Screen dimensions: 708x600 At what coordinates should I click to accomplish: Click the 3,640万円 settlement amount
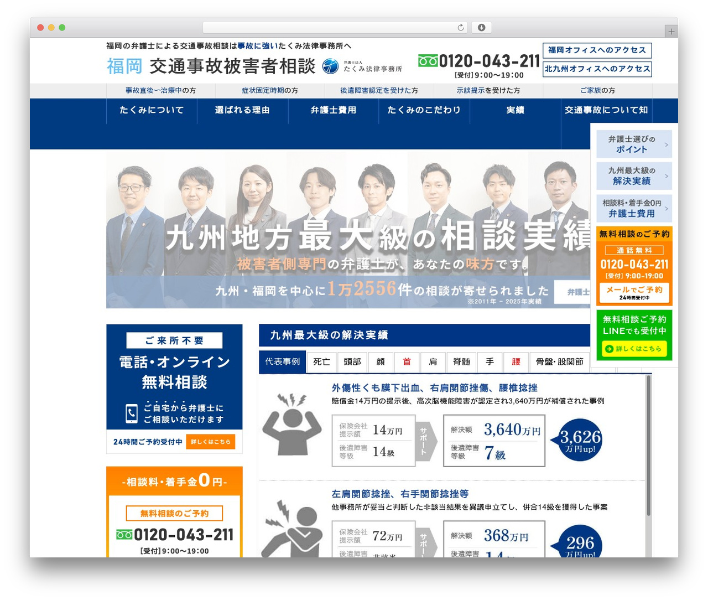(512, 430)
